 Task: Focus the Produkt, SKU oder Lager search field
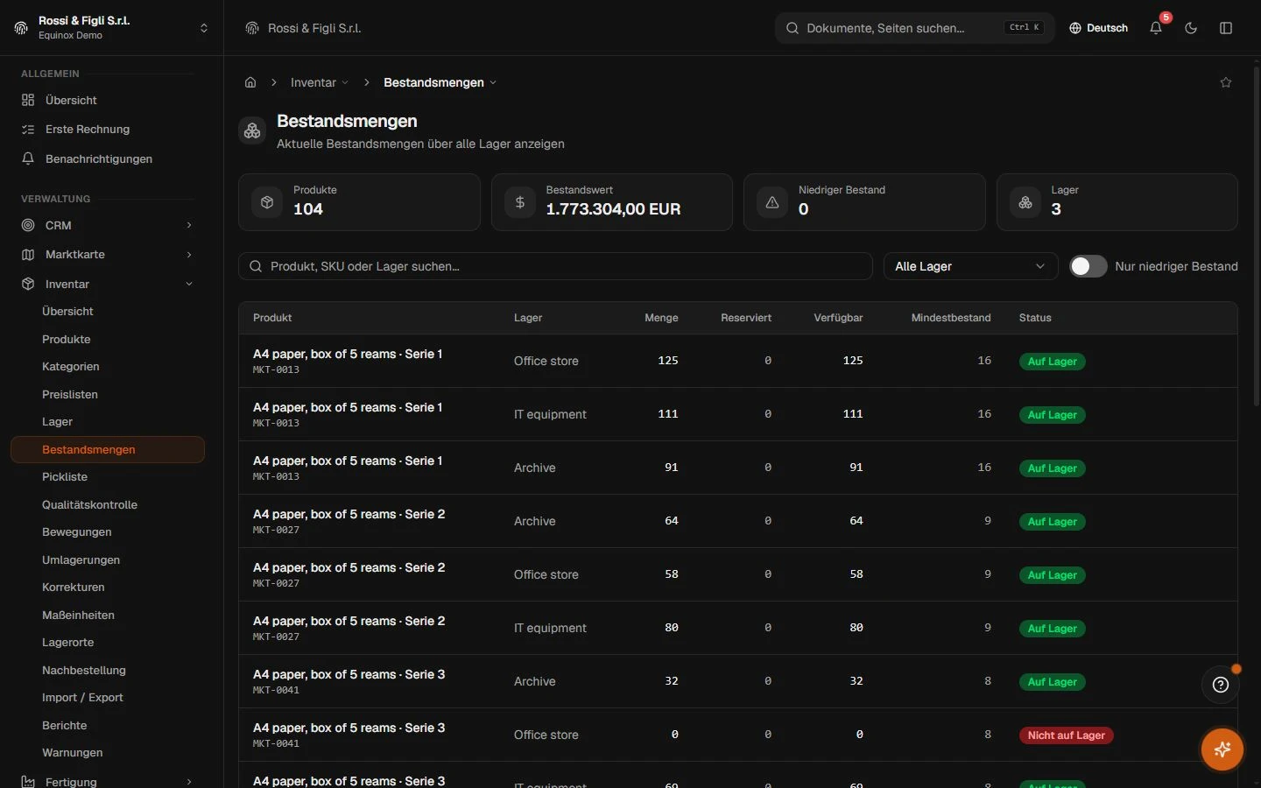pyautogui.click(x=555, y=266)
